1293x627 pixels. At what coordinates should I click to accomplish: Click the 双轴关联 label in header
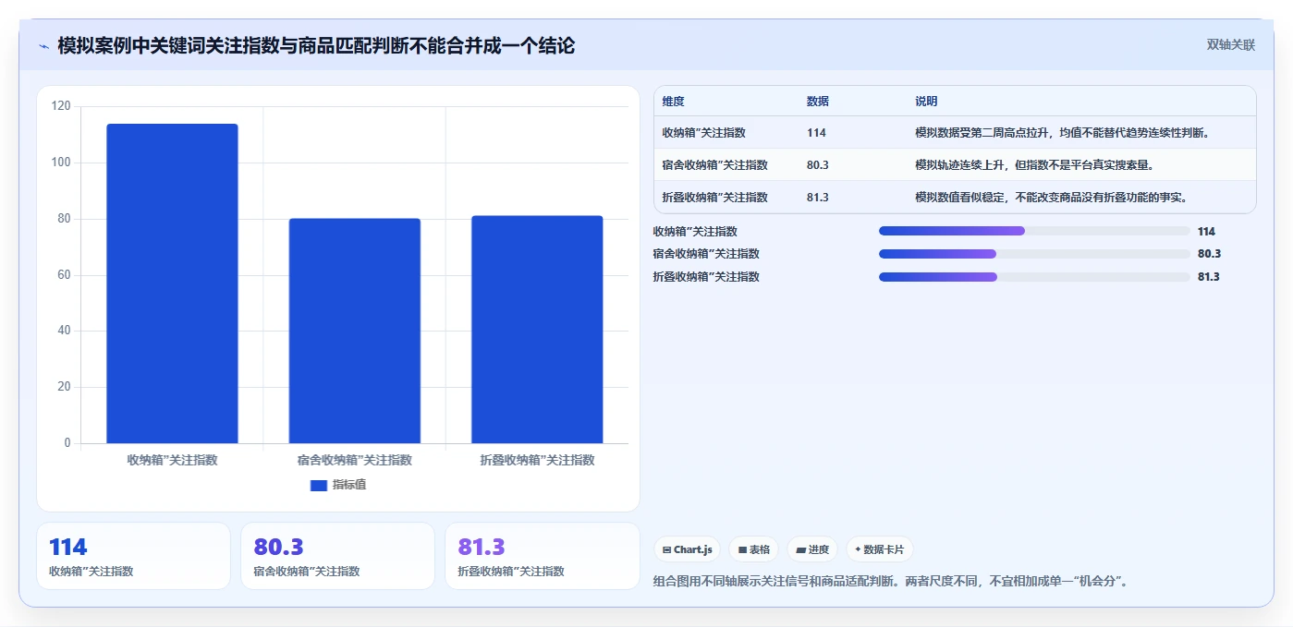[1230, 45]
